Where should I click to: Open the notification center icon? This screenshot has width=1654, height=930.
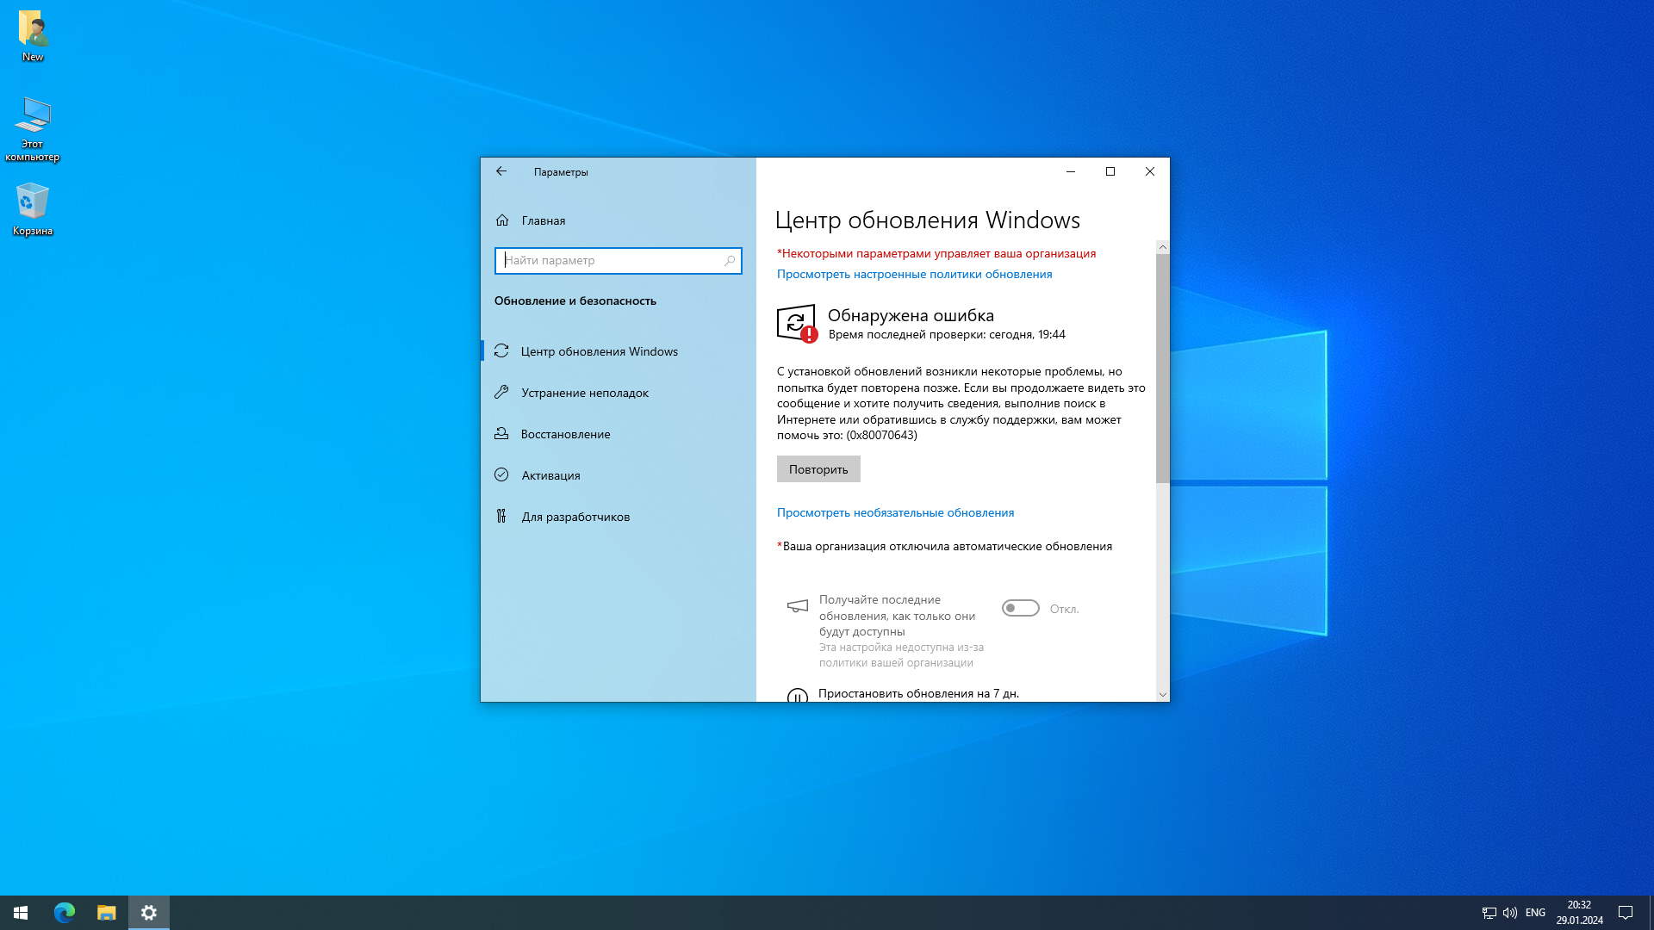(x=1625, y=913)
